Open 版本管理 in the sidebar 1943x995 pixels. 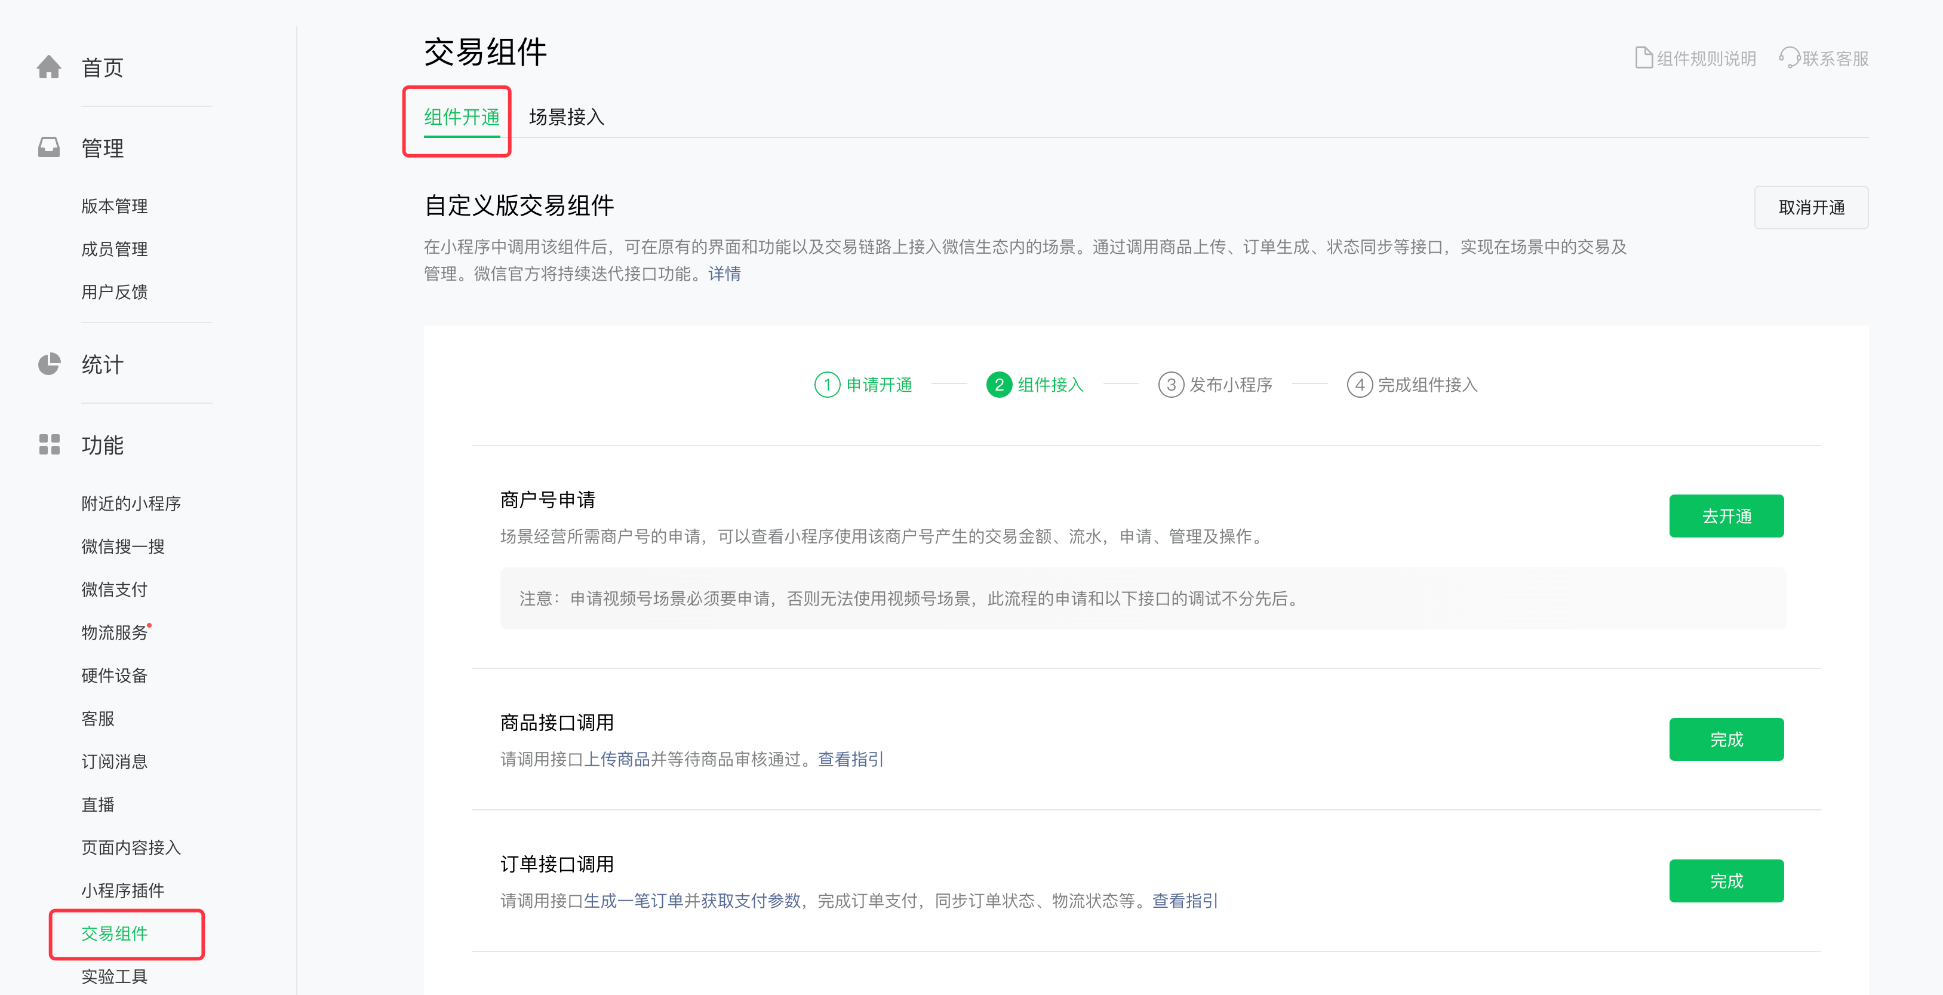[x=115, y=206]
